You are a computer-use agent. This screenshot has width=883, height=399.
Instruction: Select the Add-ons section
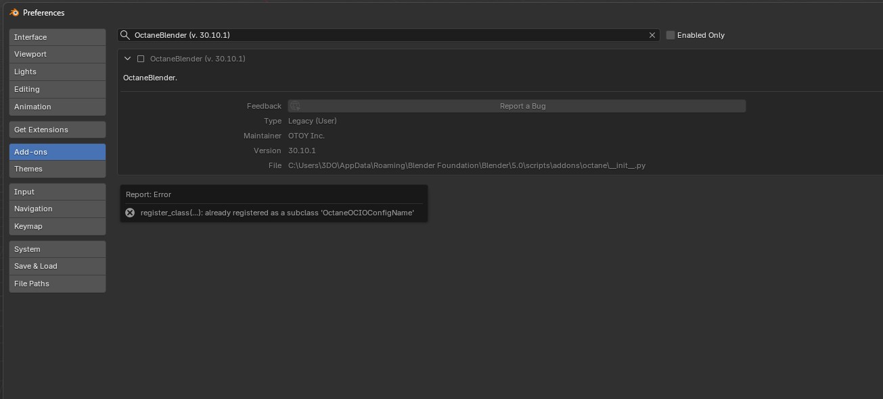click(58, 152)
